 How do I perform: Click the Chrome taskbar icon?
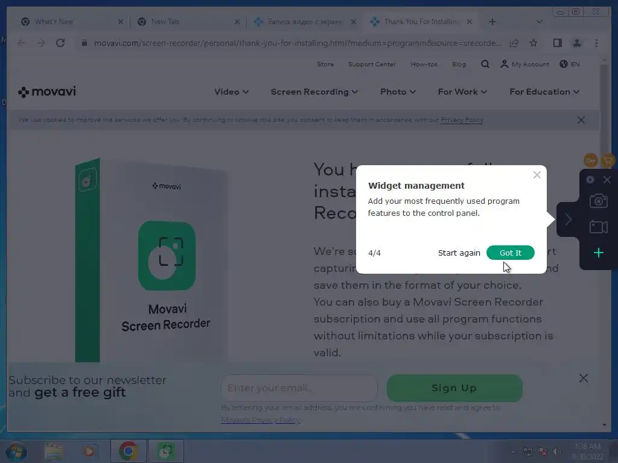tap(128, 451)
